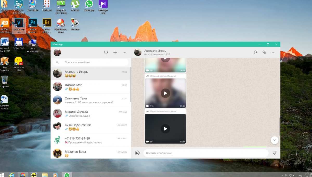This screenshot has height=177, width=312.
Task: Select the SimpleTV desktop shortcut
Action: click(x=61, y=7)
